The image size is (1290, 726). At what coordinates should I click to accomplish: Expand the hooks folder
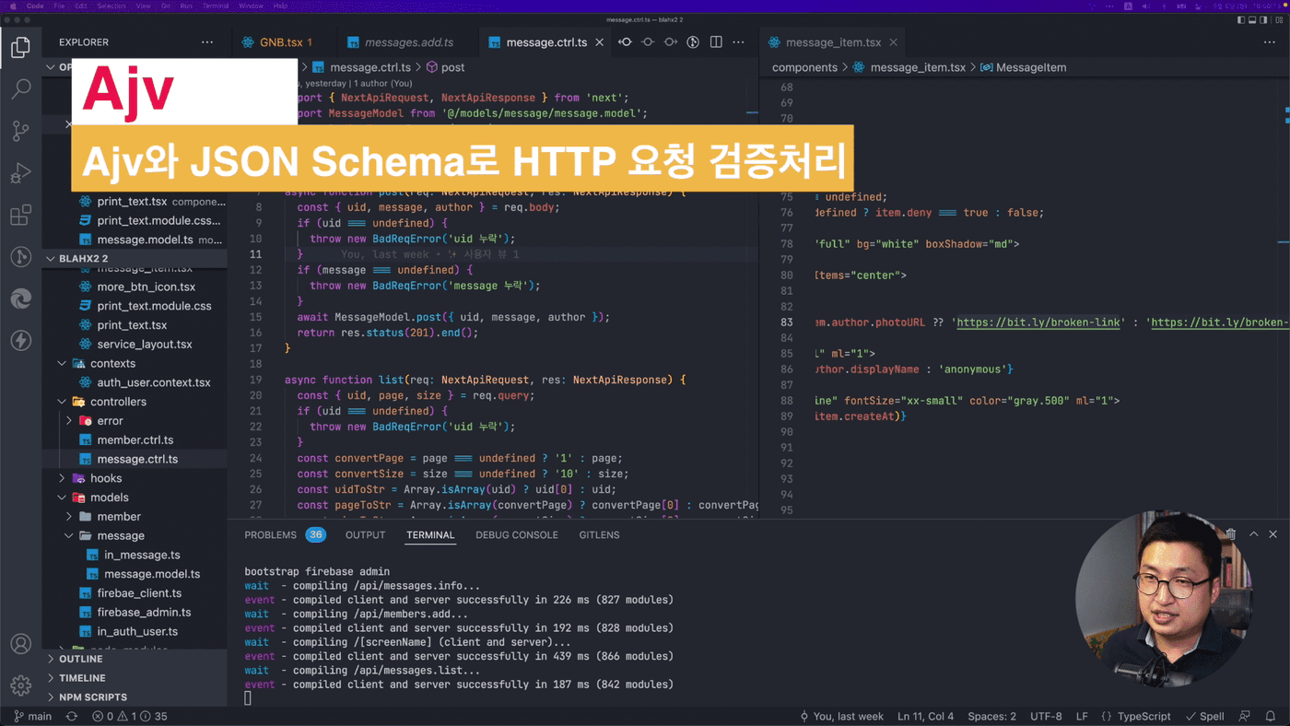pyautogui.click(x=135, y=478)
